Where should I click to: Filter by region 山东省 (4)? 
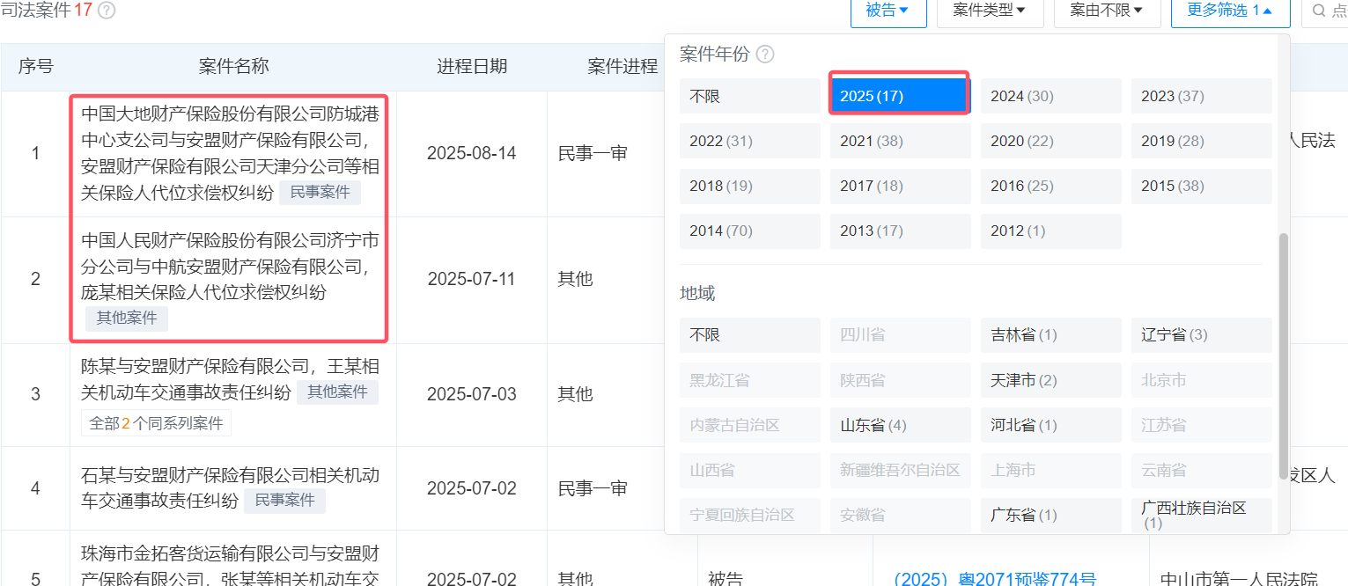pyautogui.click(x=901, y=425)
